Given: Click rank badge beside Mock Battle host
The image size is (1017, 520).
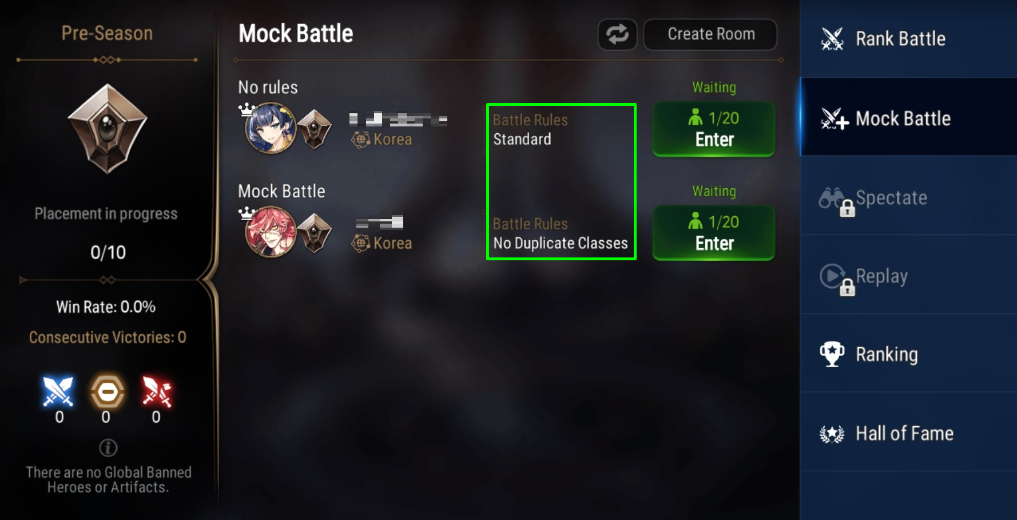Looking at the screenshot, I should [314, 233].
